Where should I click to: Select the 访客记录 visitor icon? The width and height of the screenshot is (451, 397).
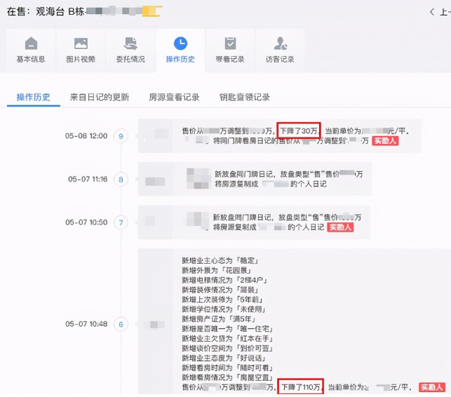click(x=280, y=43)
